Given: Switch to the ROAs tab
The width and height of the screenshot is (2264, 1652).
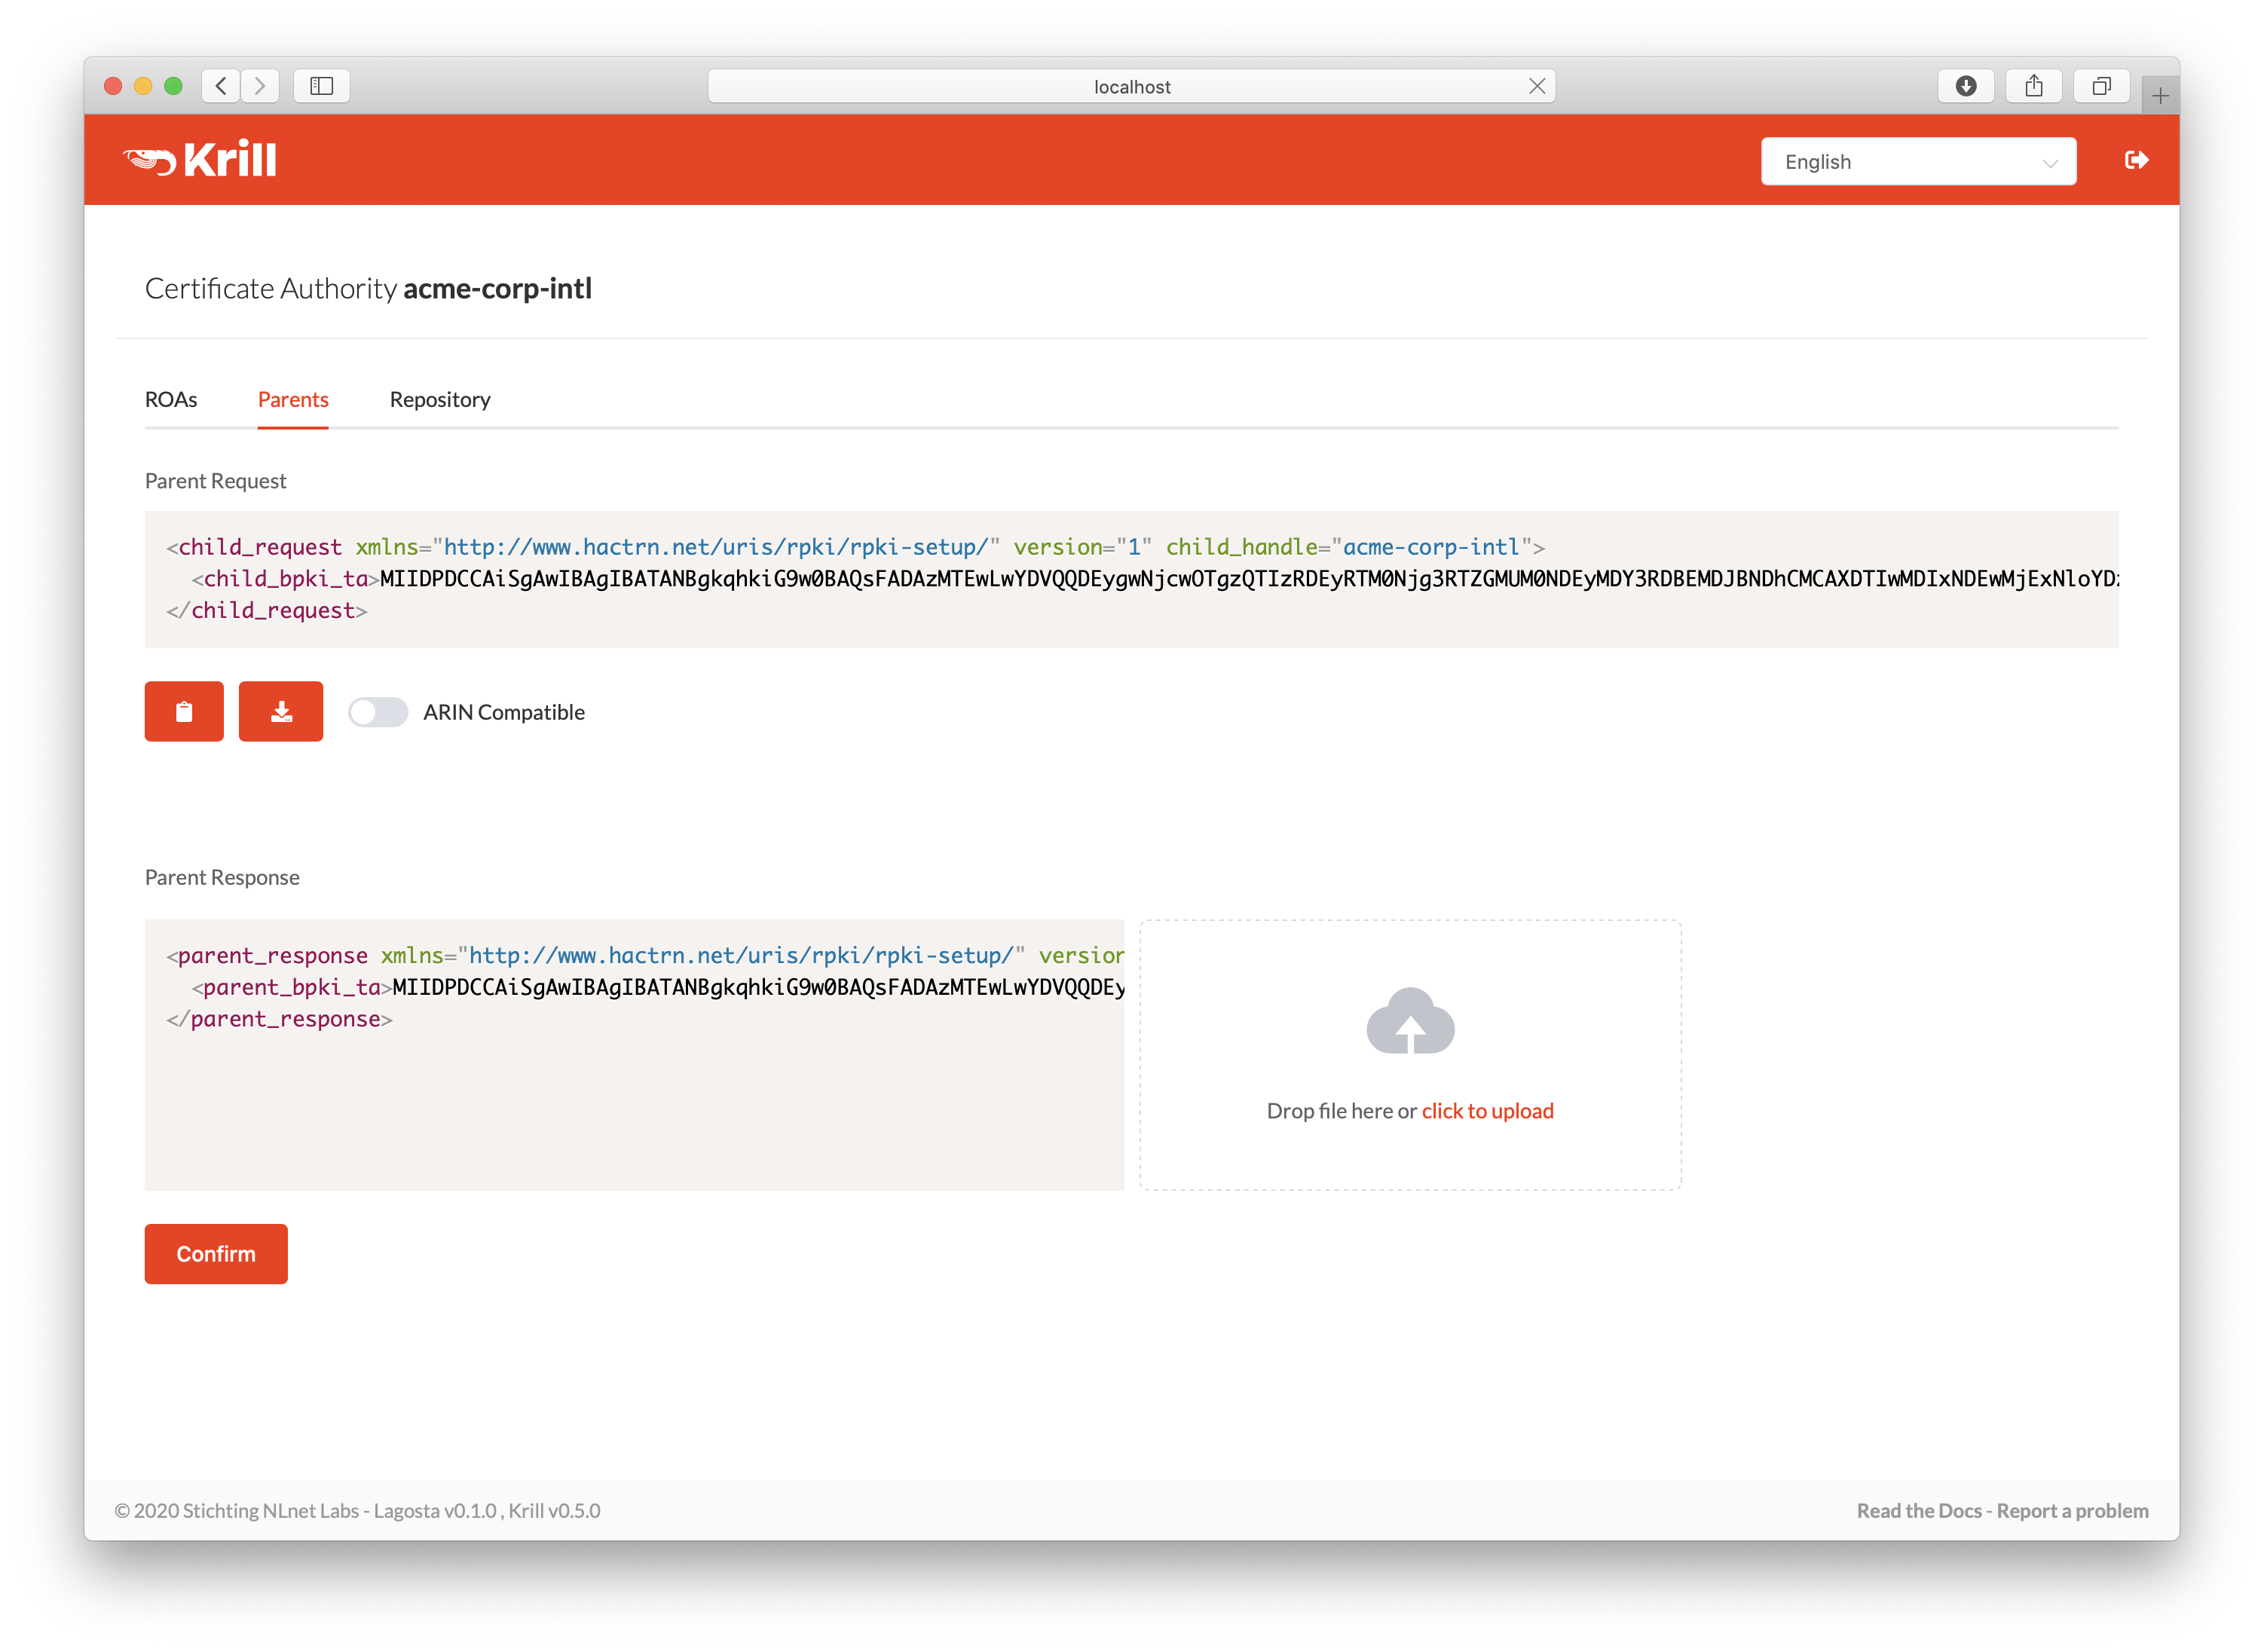Looking at the screenshot, I should (171, 399).
